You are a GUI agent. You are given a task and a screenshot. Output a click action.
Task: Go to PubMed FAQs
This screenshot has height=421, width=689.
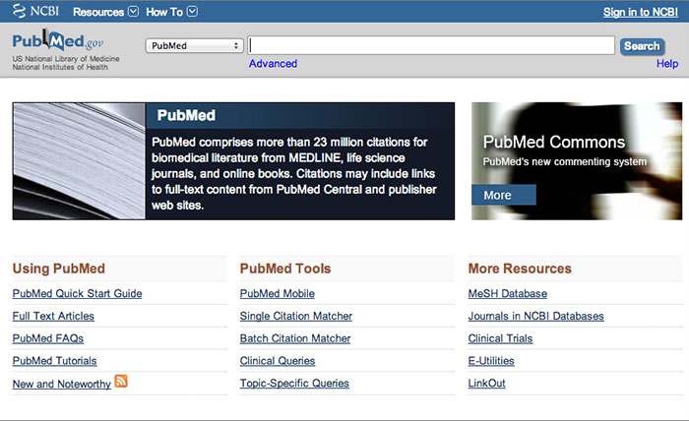tap(48, 338)
